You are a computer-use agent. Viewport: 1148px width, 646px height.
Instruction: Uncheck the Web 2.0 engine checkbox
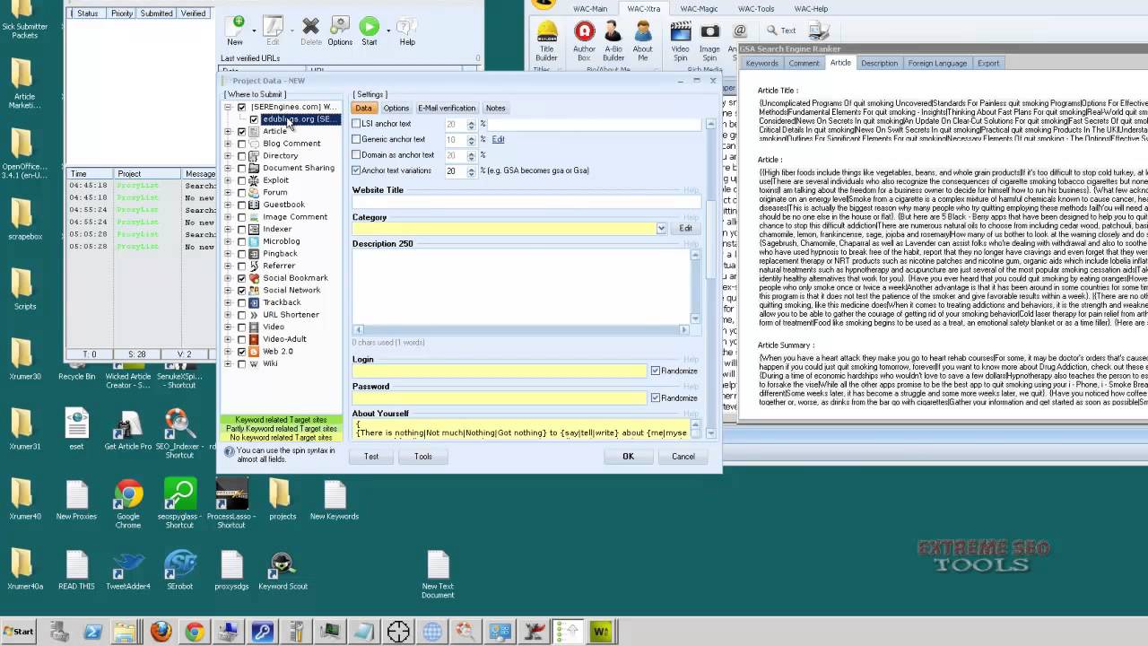[x=241, y=352]
